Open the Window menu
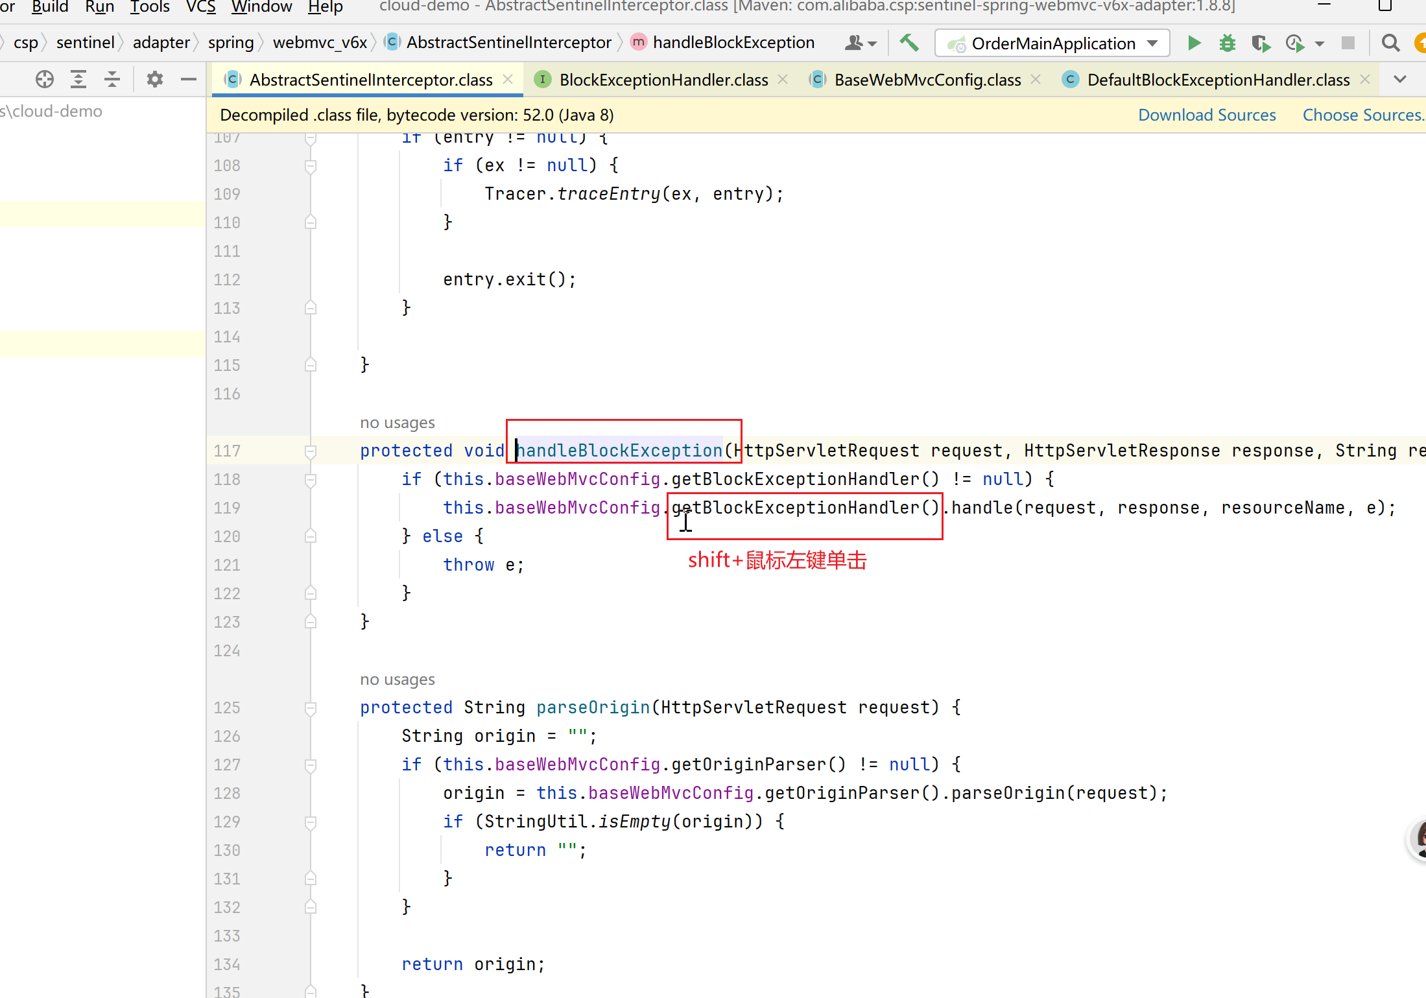This screenshot has height=998, width=1426. [261, 7]
